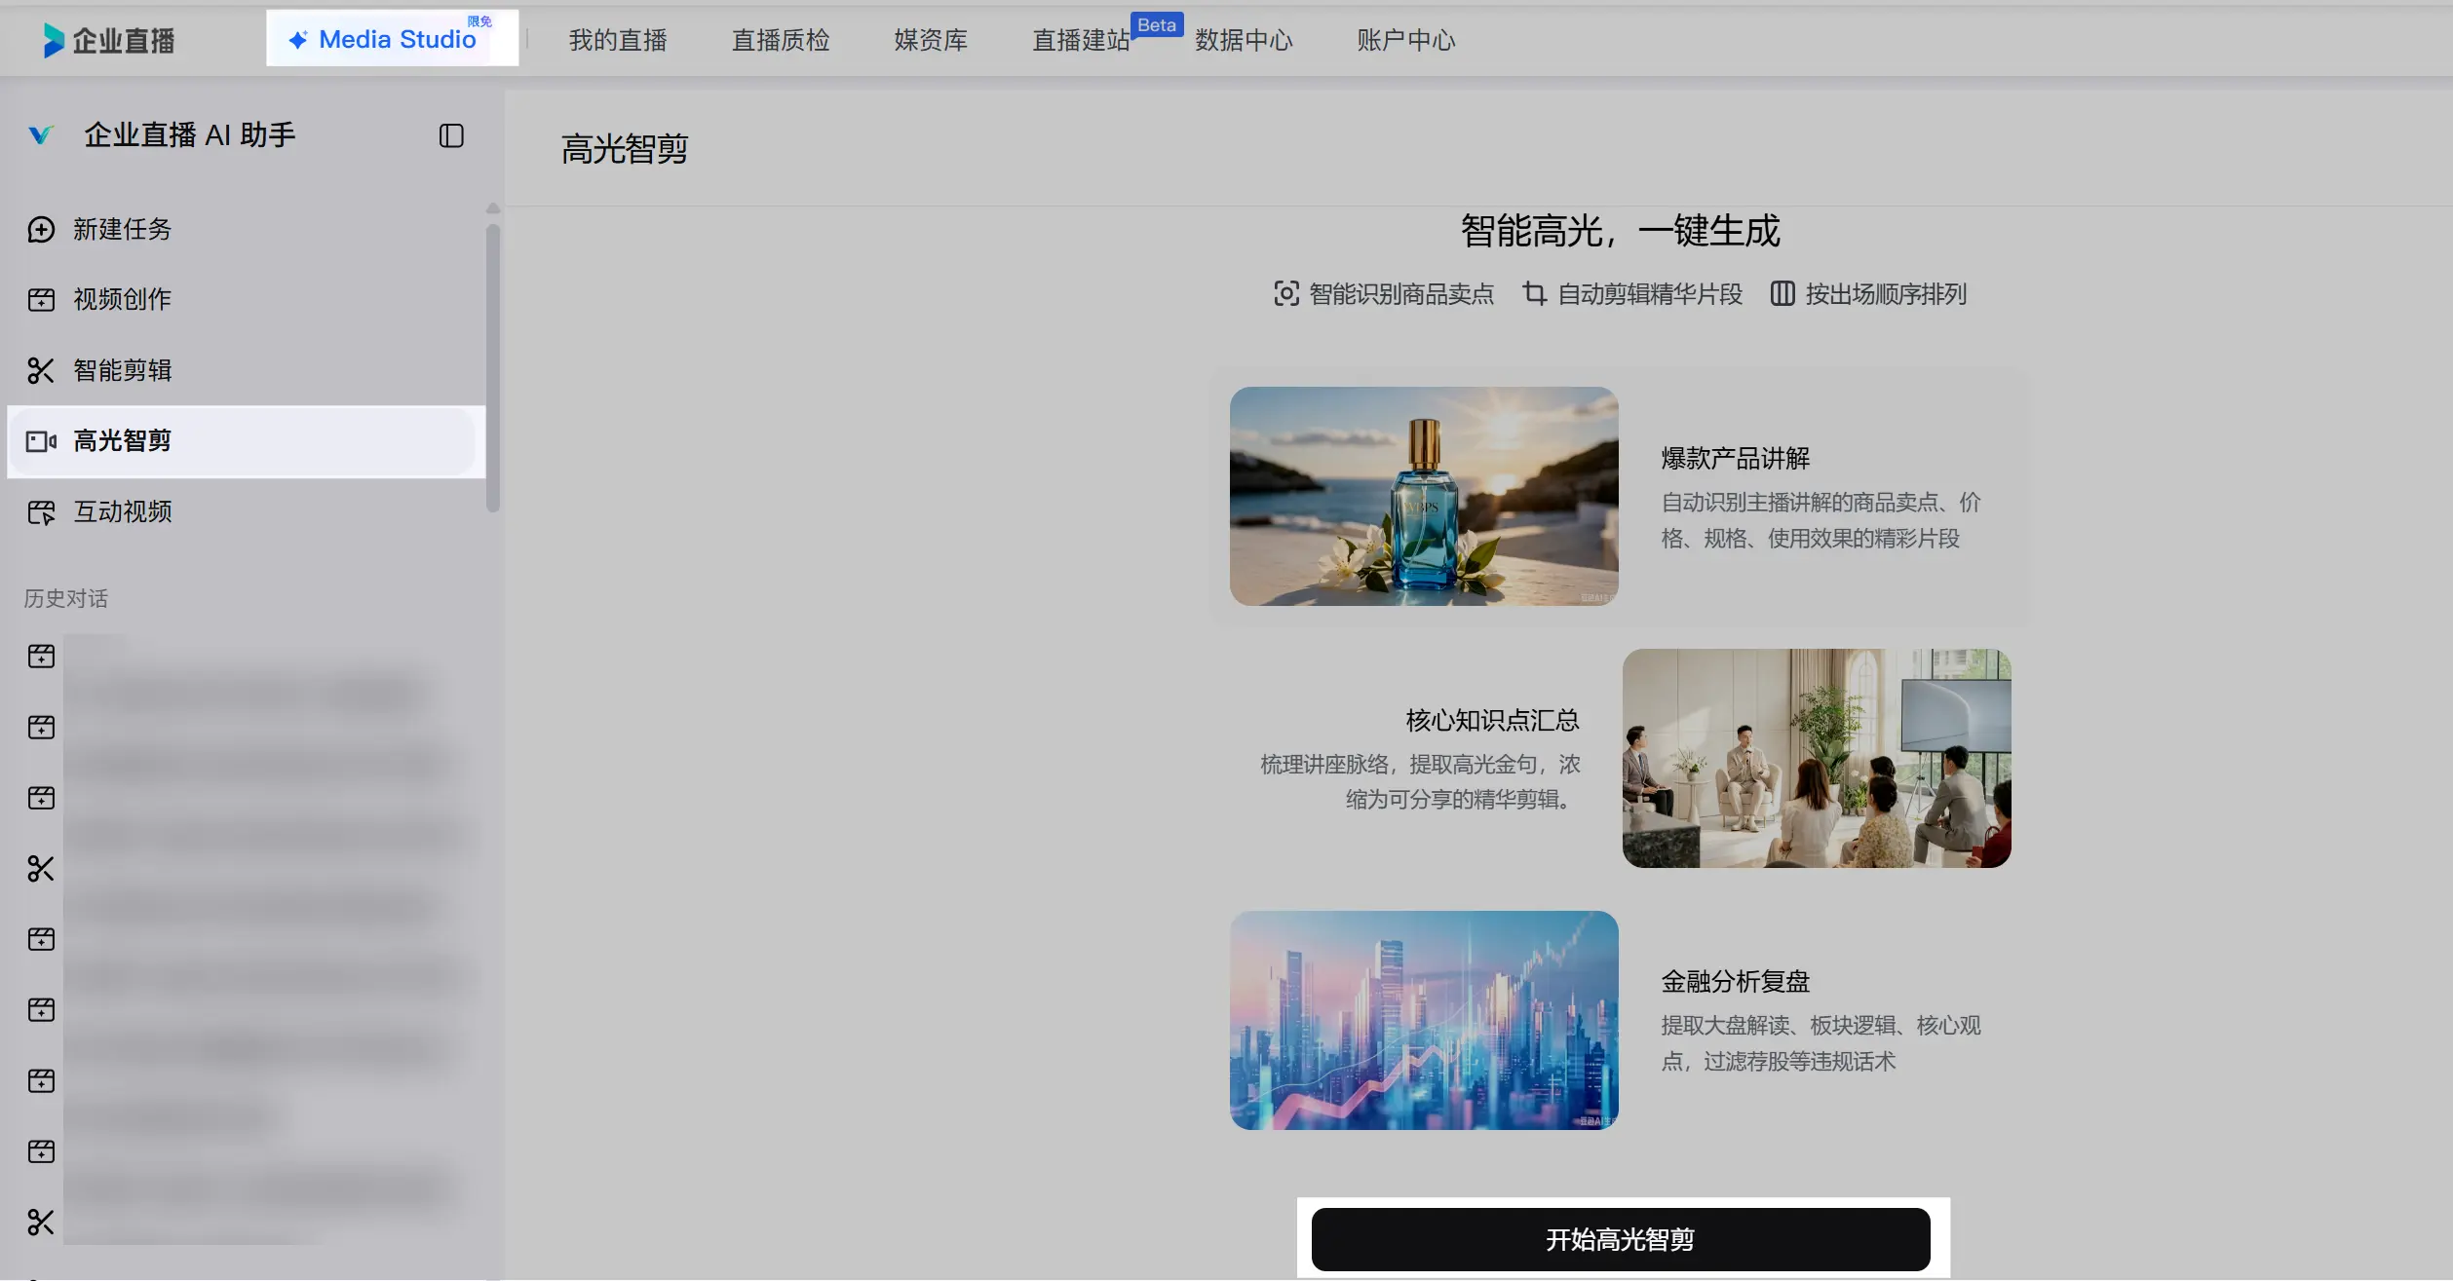Image resolution: width=2453 pixels, height=1281 pixels.
Task: Open 视频创作 via its icon
Action: (41, 299)
